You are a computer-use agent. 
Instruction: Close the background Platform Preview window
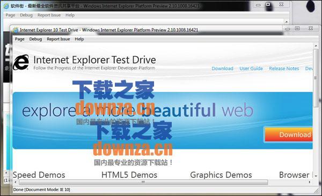[x=281, y=4]
